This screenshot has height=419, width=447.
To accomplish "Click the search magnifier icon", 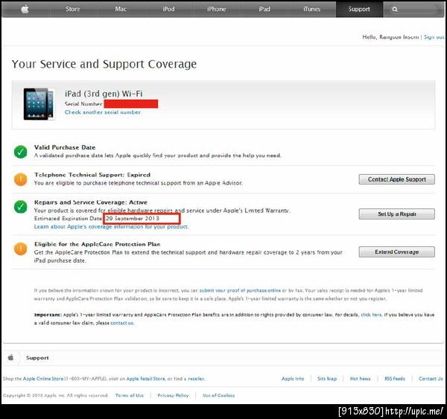I will coord(395,9).
